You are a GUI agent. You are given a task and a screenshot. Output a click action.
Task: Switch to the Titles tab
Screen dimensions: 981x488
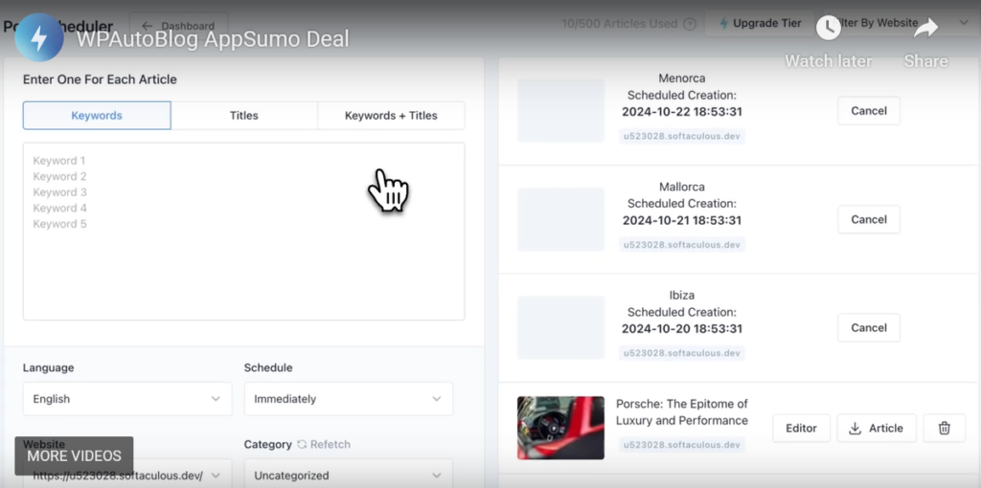coord(244,116)
